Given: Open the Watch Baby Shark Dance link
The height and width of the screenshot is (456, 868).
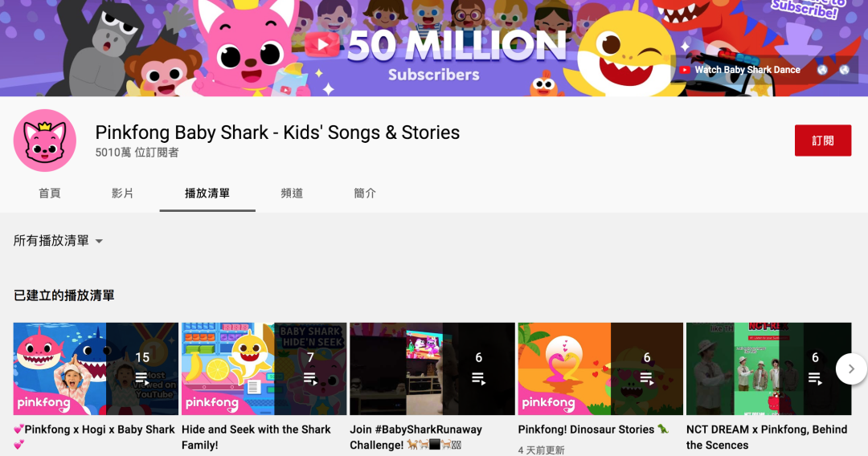Looking at the screenshot, I should tap(747, 70).
